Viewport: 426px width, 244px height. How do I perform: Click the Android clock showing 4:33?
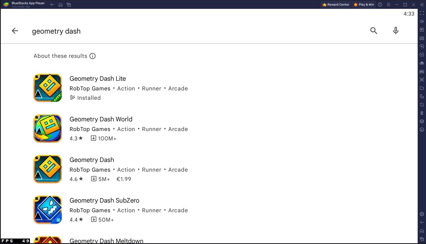409,14
